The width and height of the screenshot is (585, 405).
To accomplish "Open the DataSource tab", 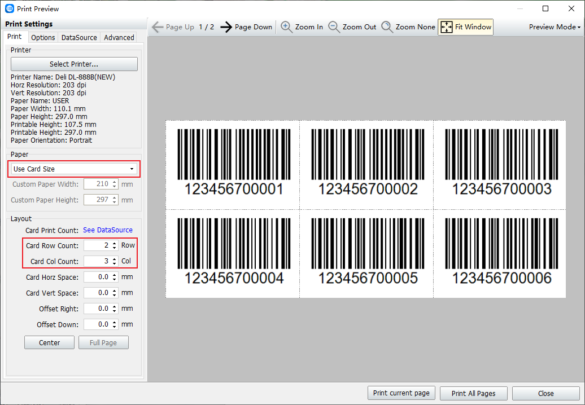I will [79, 38].
